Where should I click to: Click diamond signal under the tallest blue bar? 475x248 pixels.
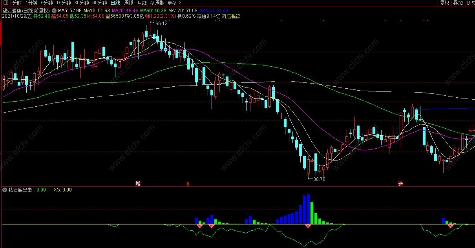[x=308, y=226]
